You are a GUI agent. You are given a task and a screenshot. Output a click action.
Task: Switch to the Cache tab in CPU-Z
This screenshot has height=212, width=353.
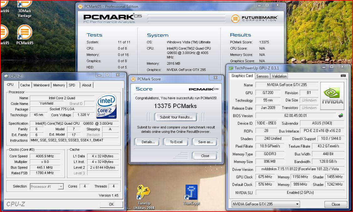25,85
